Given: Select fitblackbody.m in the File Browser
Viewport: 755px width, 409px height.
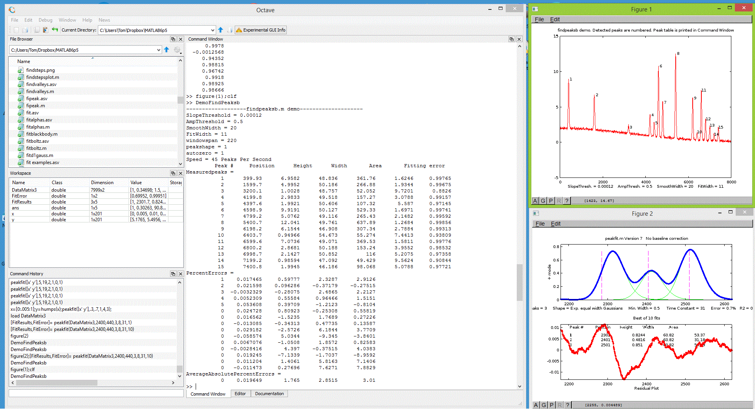Looking at the screenshot, I should pos(42,134).
